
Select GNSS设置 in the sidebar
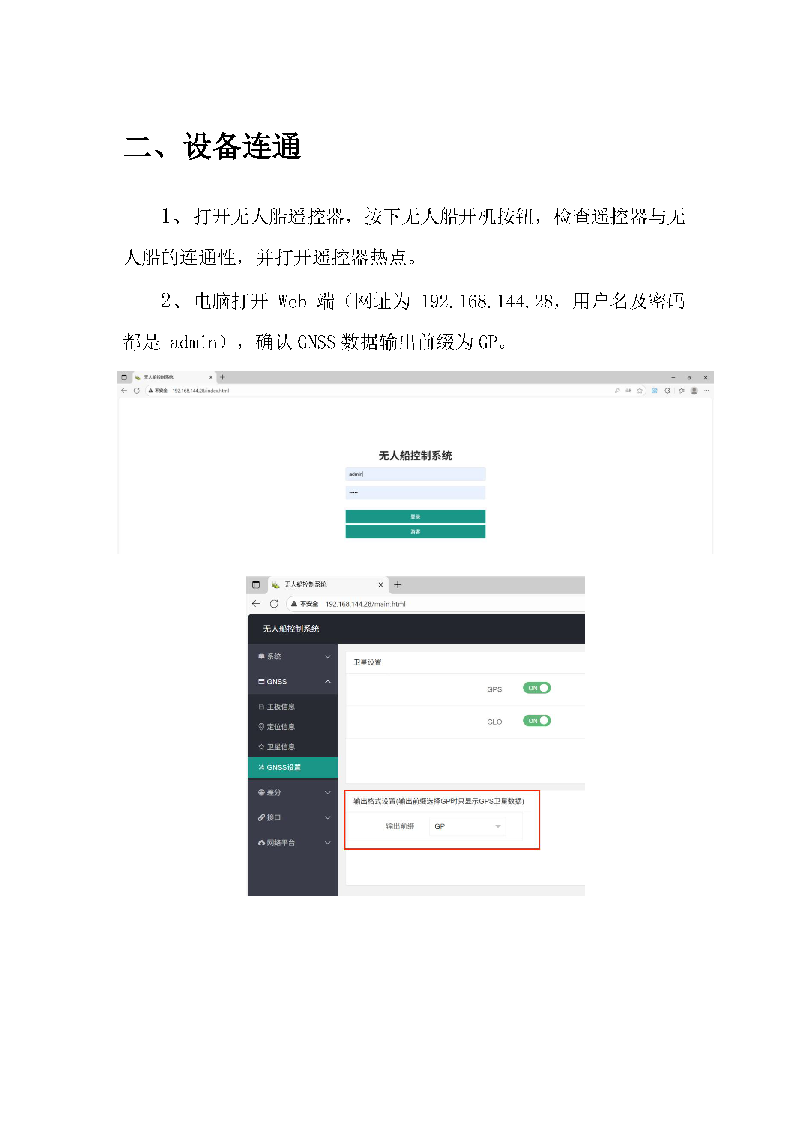click(293, 767)
